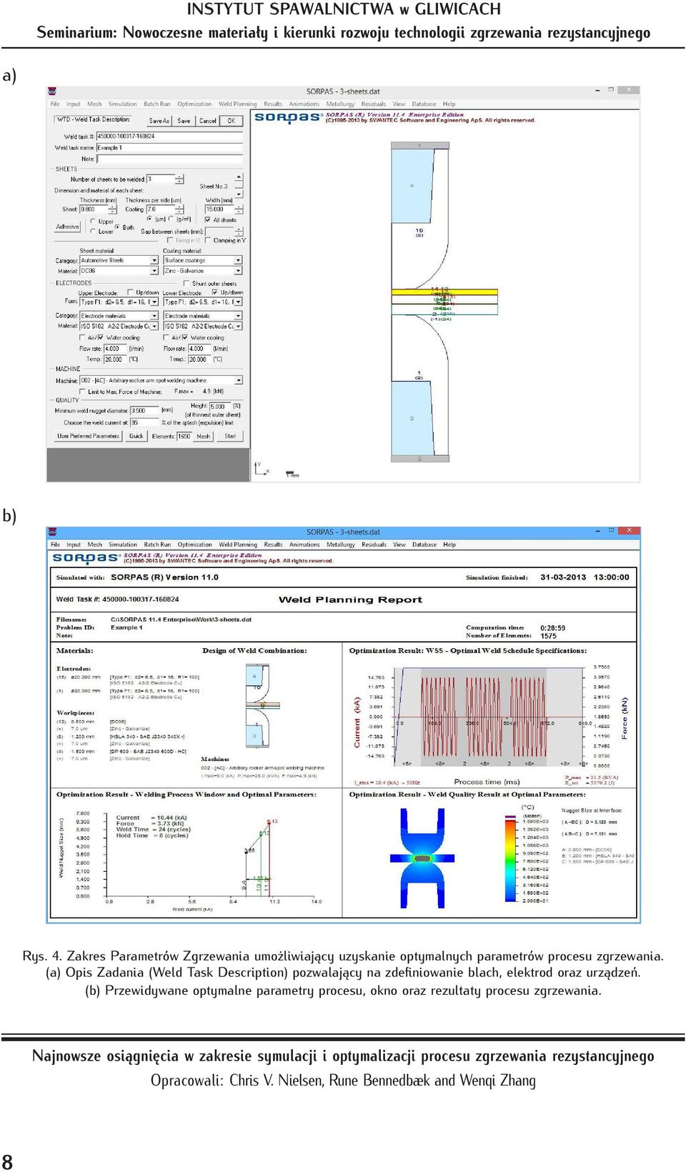This screenshot has width=686, height=1172.
Task: Click the SORPAS app icon in the lower window title bar
Action: (x=52, y=532)
